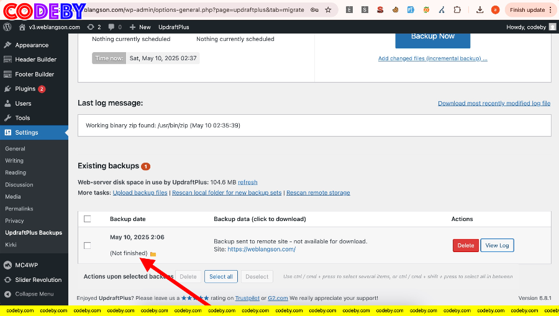Click the cookie extension icon
559x316 pixels.
click(396, 10)
